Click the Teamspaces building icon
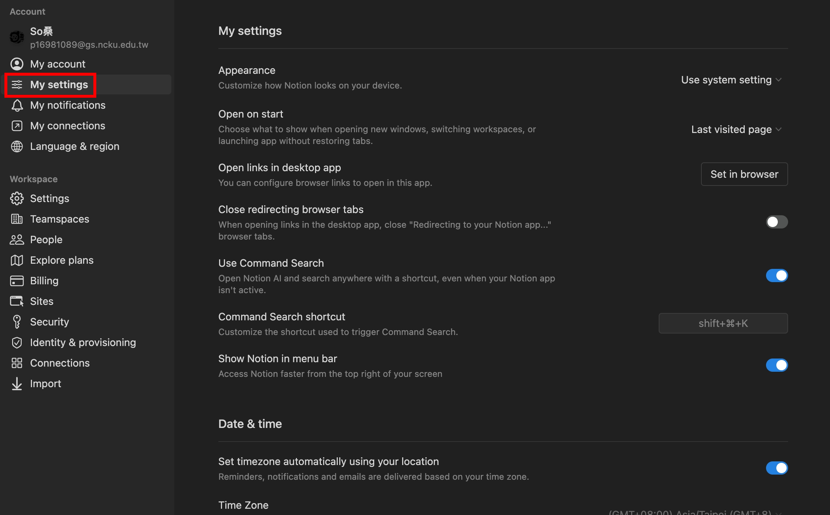The width and height of the screenshot is (830, 515). [17, 219]
